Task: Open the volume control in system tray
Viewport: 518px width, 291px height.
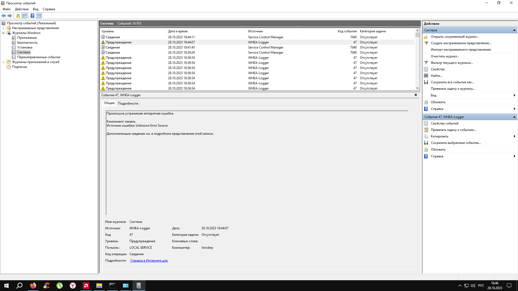Action: coord(473,286)
